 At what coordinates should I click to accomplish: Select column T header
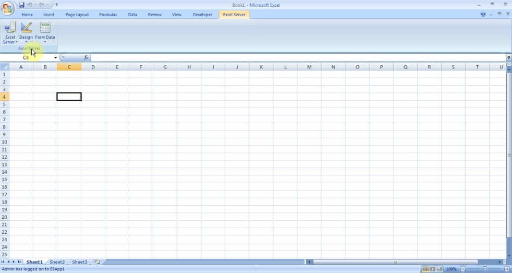point(477,67)
